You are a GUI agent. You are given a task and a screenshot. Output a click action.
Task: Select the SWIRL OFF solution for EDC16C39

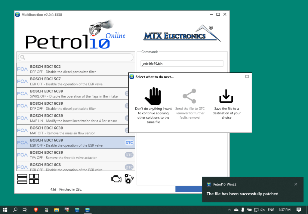75,94
